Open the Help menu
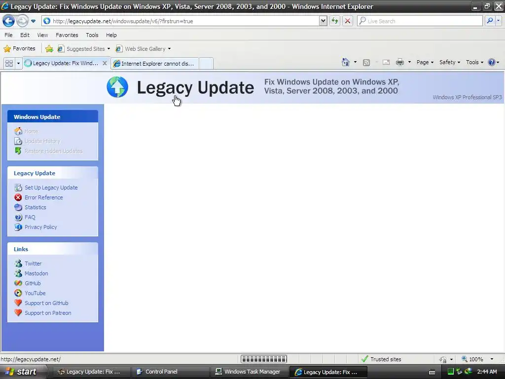 pos(111,35)
